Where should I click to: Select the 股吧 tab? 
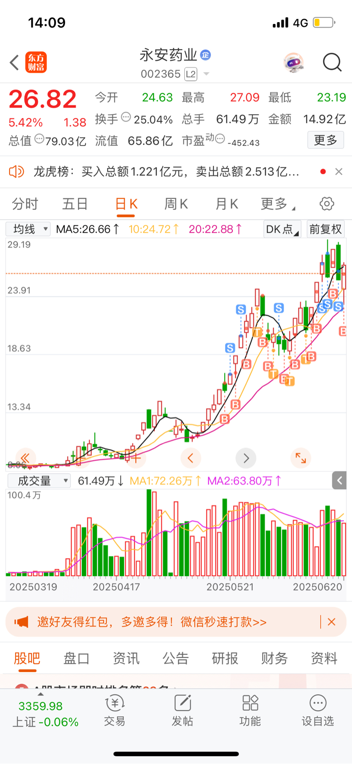27,658
